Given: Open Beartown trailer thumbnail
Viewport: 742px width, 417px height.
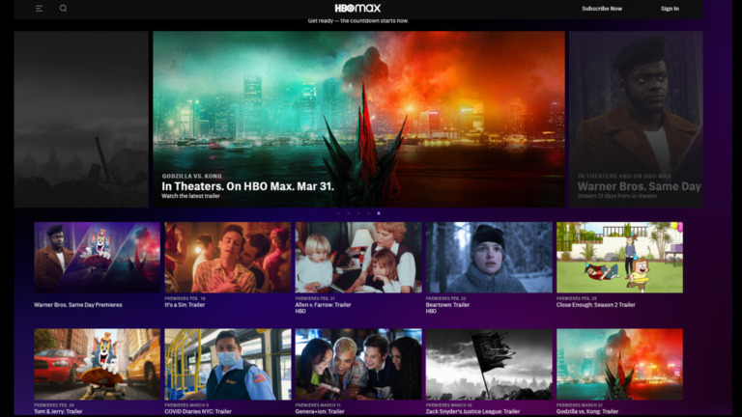Looking at the screenshot, I should (x=489, y=257).
